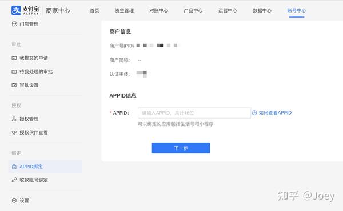Switch to 资金管理 tab
343x211 pixels.
[124, 10]
